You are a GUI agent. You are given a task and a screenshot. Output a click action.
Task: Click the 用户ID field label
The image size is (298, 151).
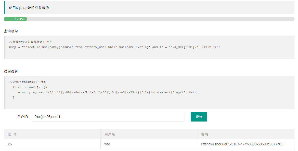pyautogui.click(x=23, y=117)
